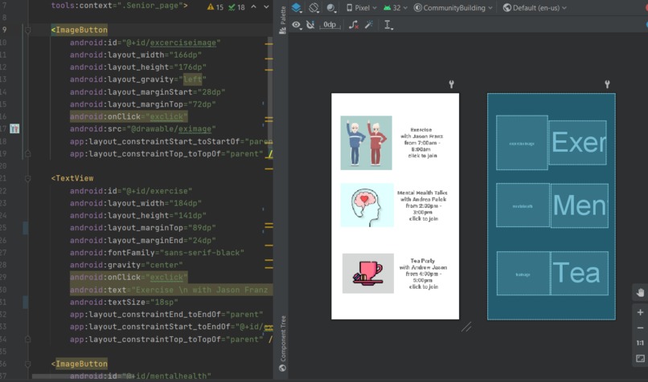Go to previous highlighted error arrow
Screen dimensions: 648x382
[x=254, y=6]
